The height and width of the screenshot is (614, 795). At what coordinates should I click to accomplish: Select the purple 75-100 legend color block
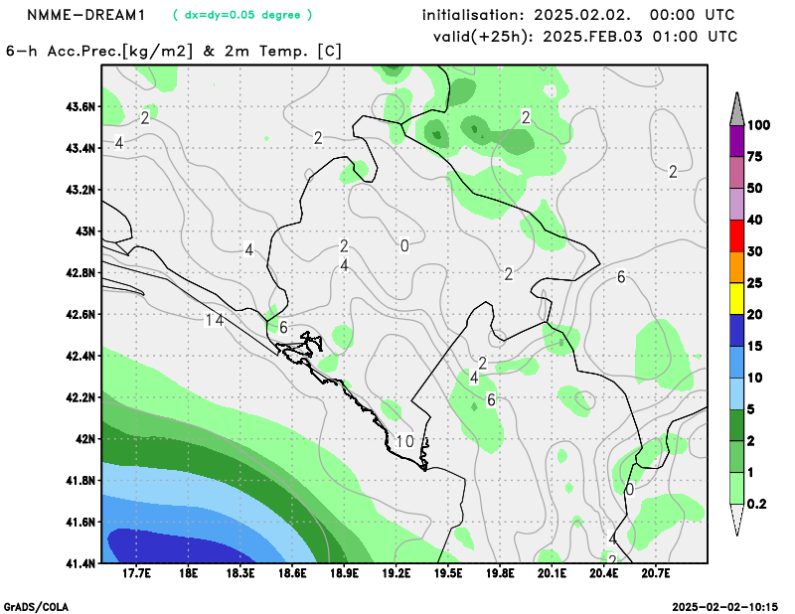tap(736, 140)
